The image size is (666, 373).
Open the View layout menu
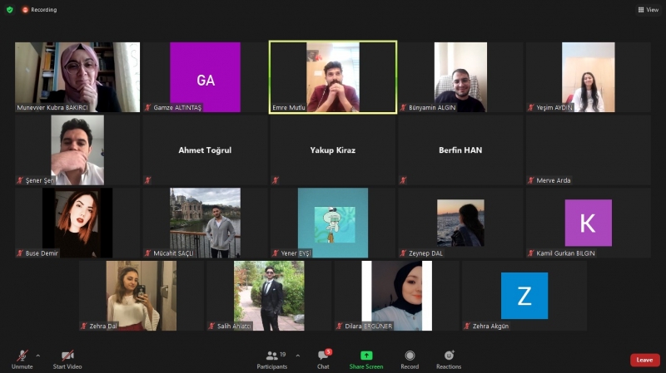click(x=648, y=10)
